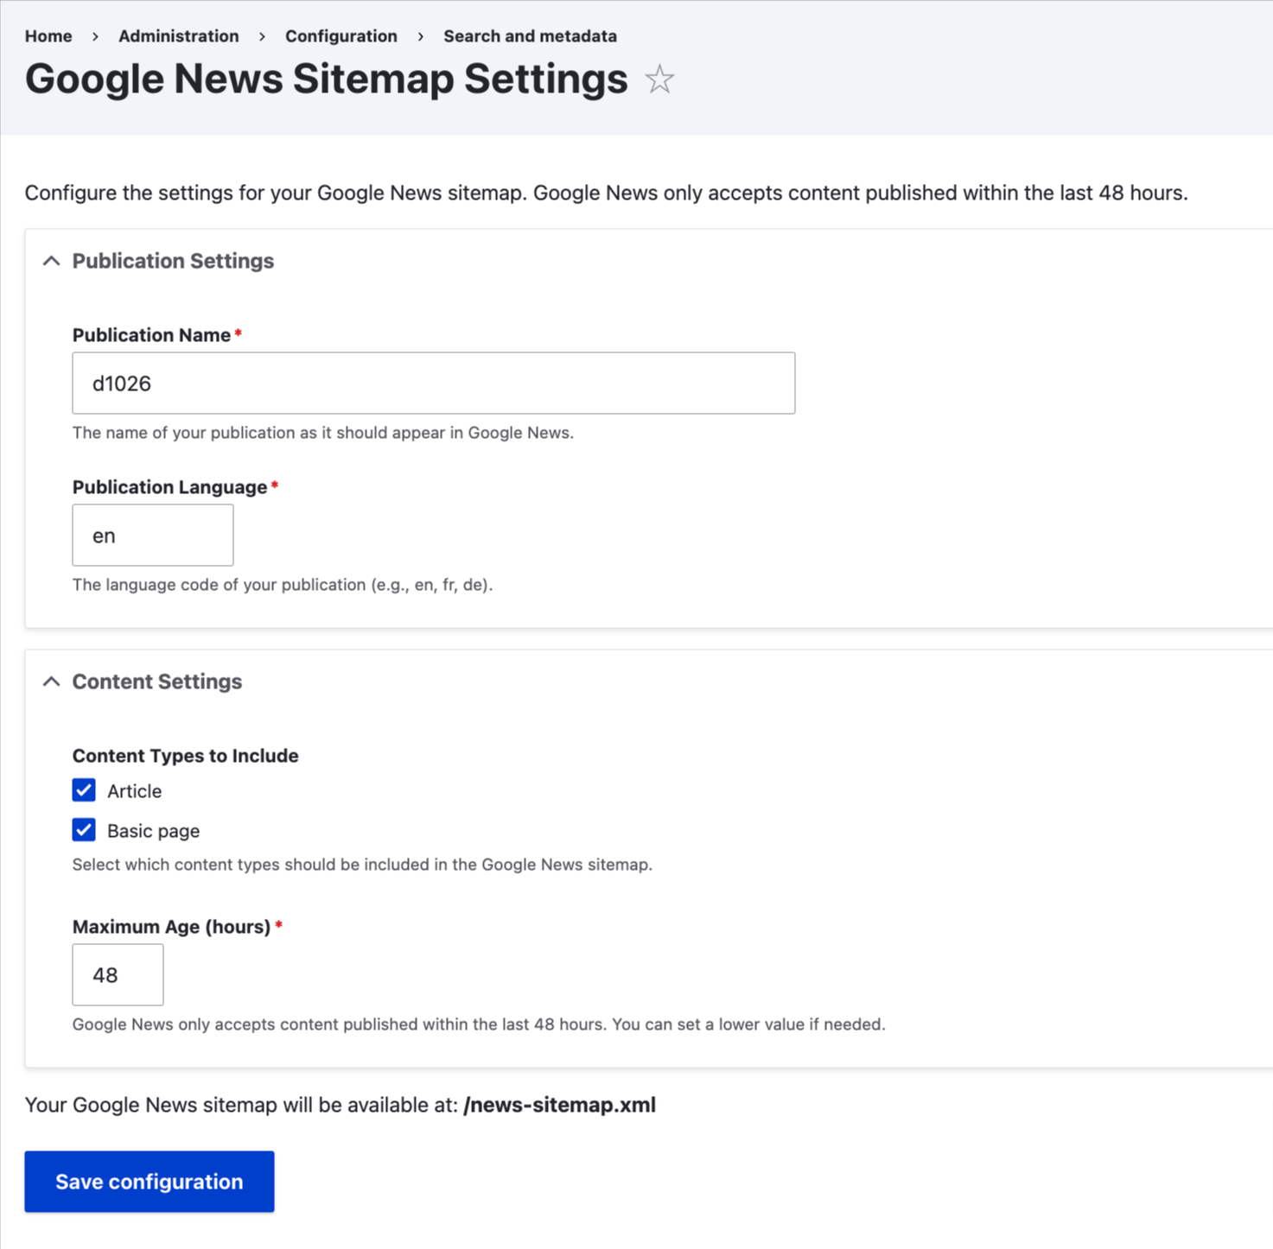
Task: Highlight the /news-sitemap.xml sitemap path
Action: point(559,1104)
